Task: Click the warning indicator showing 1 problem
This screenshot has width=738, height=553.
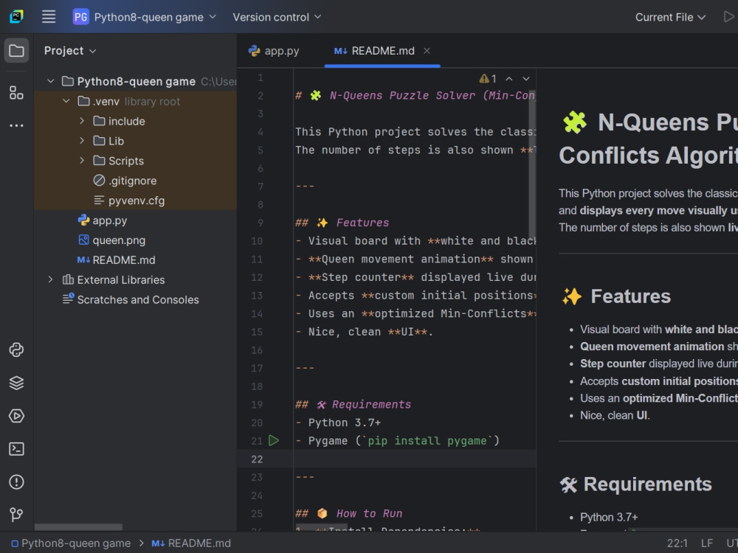Action: tap(488, 79)
